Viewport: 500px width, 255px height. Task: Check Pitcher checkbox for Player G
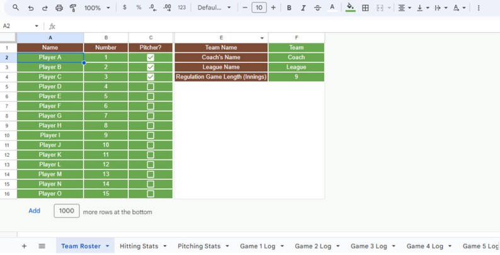pyautogui.click(x=151, y=116)
